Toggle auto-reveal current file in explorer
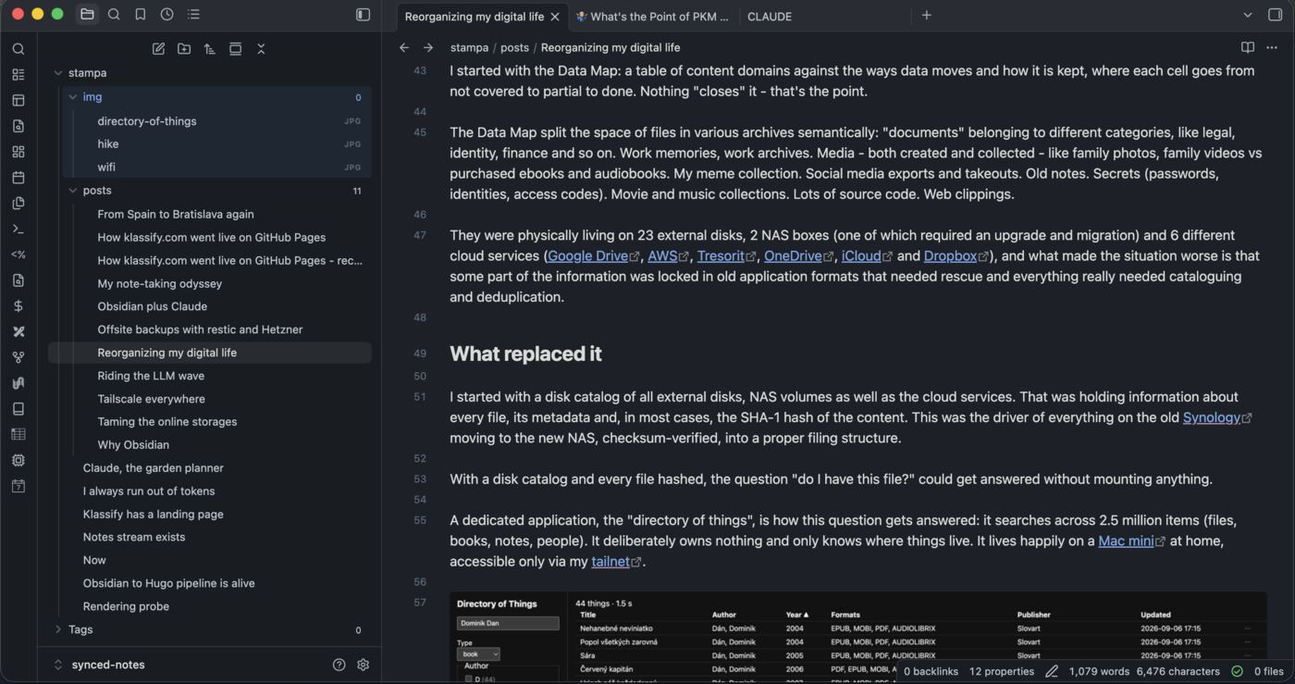 click(x=235, y=49)
